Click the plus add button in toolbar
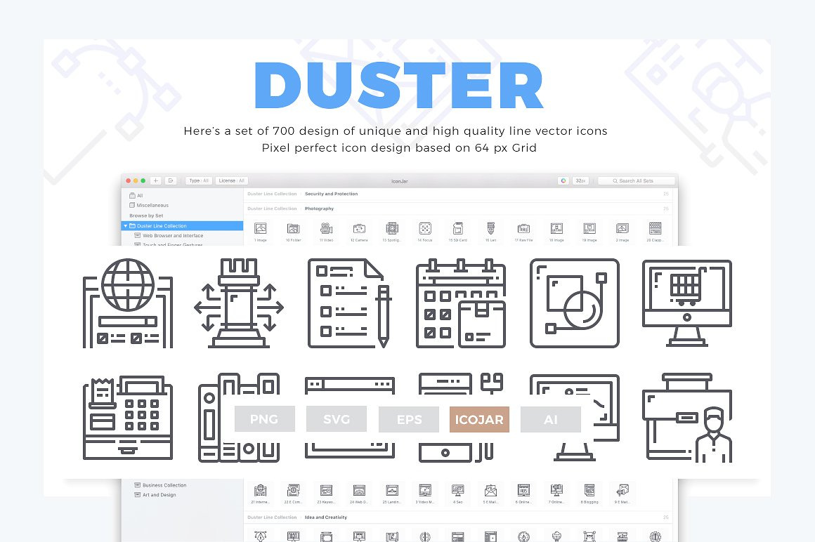 (x=156, y=180)
